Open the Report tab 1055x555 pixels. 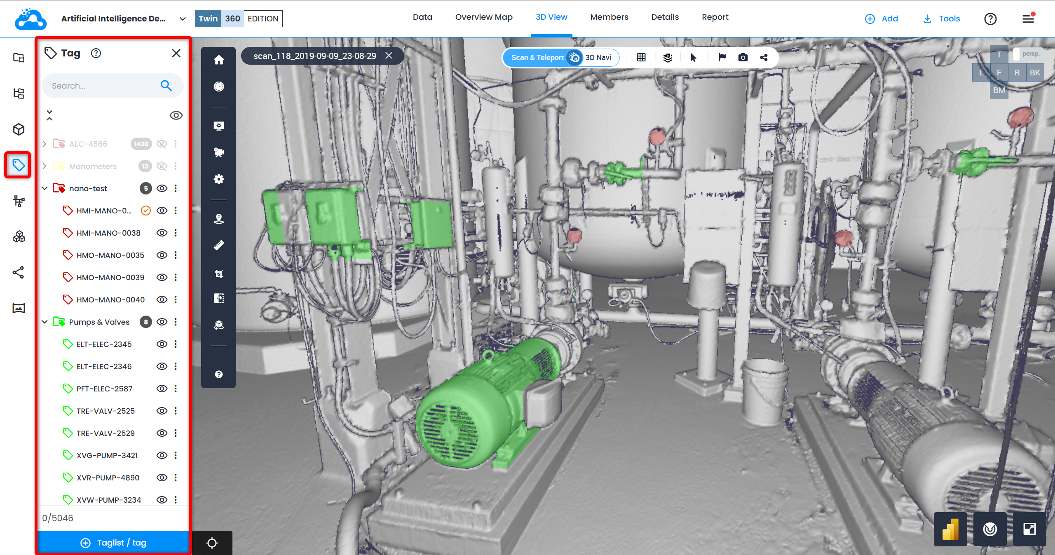pos(715,17)
